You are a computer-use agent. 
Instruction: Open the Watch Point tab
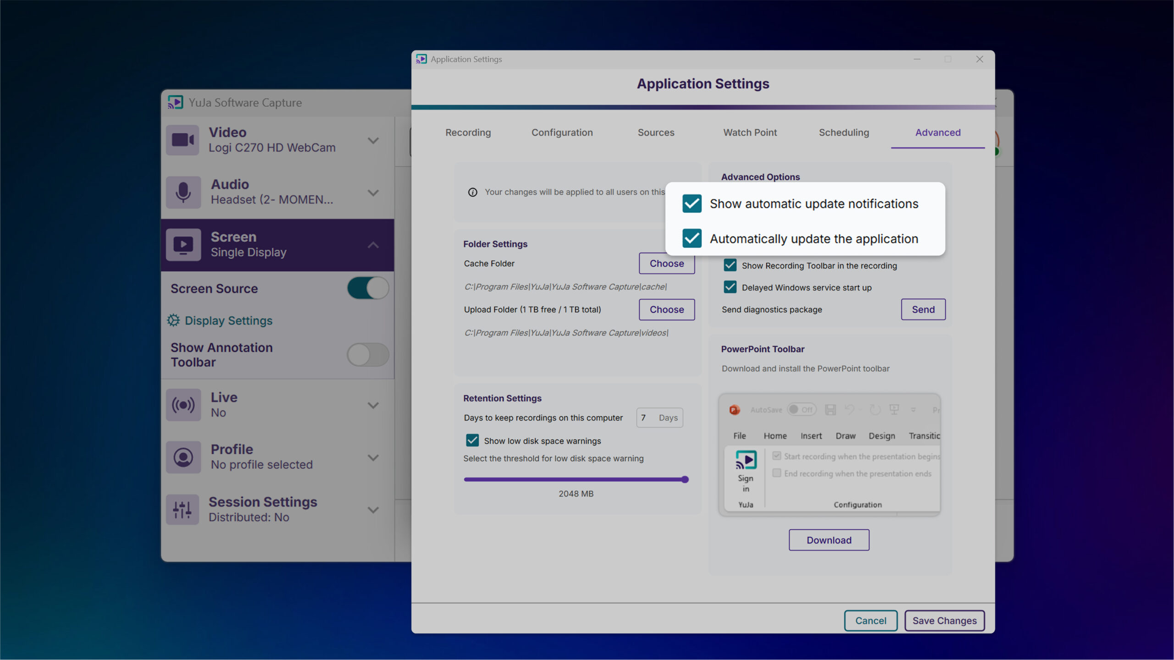(750, 132)
